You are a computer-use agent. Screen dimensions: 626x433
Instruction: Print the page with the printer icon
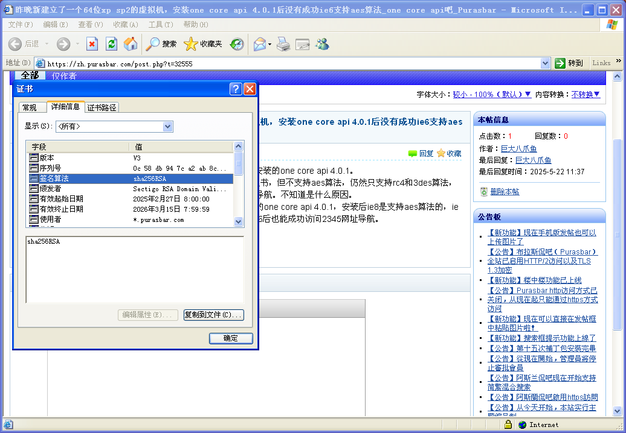click(x=283, y=44)
